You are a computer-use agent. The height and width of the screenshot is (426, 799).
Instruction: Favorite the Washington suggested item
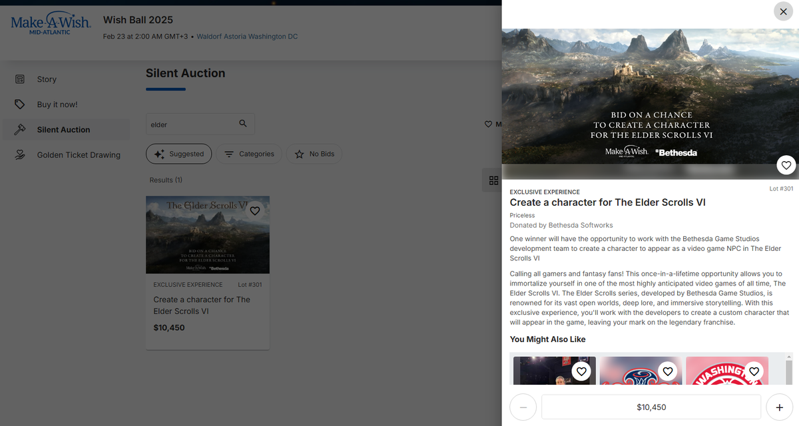click(754, 371)
